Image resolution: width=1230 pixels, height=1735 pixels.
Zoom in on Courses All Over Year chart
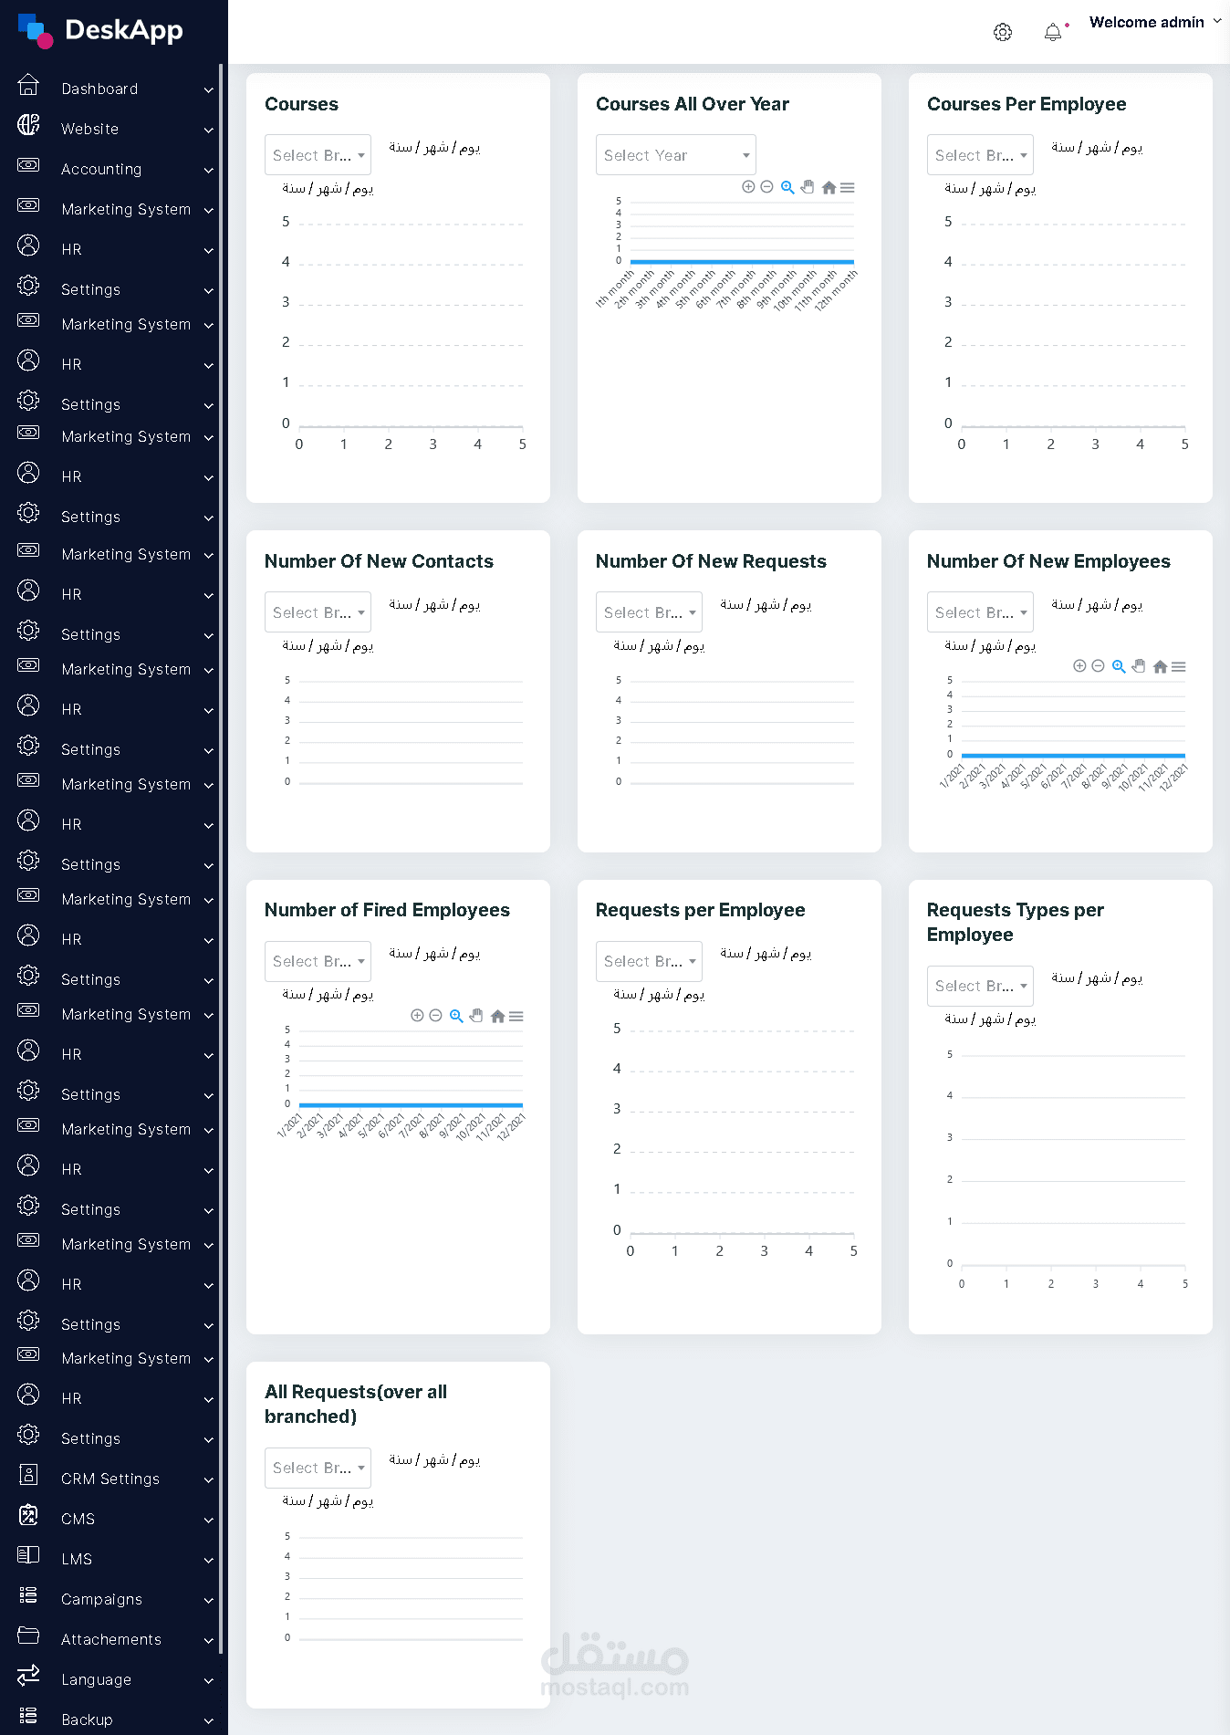(748, 187)
